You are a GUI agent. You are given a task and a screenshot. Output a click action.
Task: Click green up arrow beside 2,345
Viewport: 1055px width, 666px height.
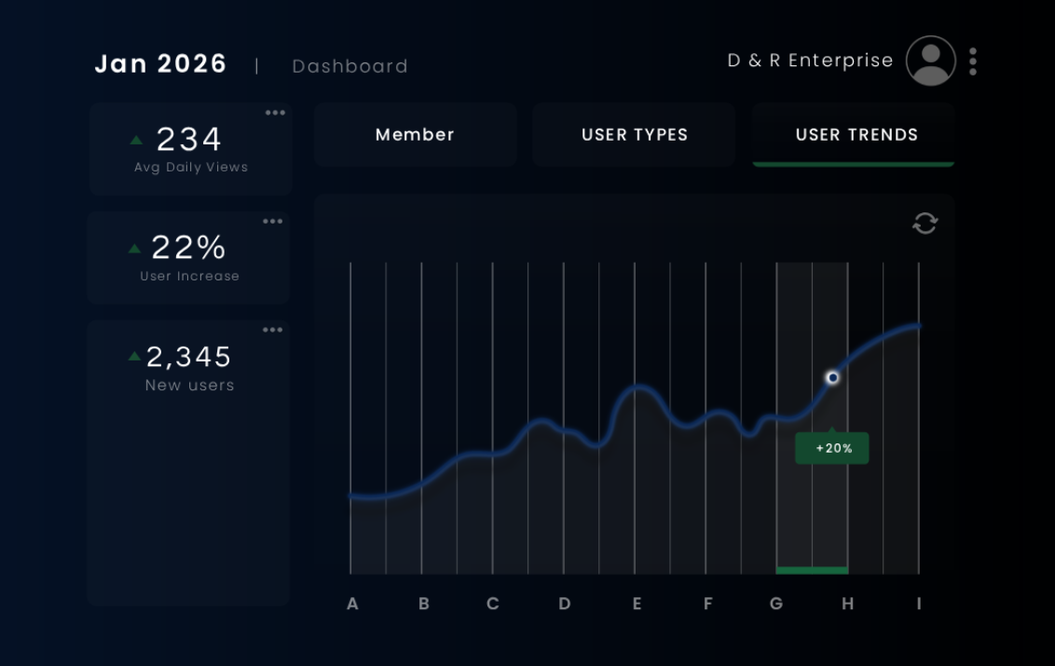pyautogui.click(x=134, y=356)
